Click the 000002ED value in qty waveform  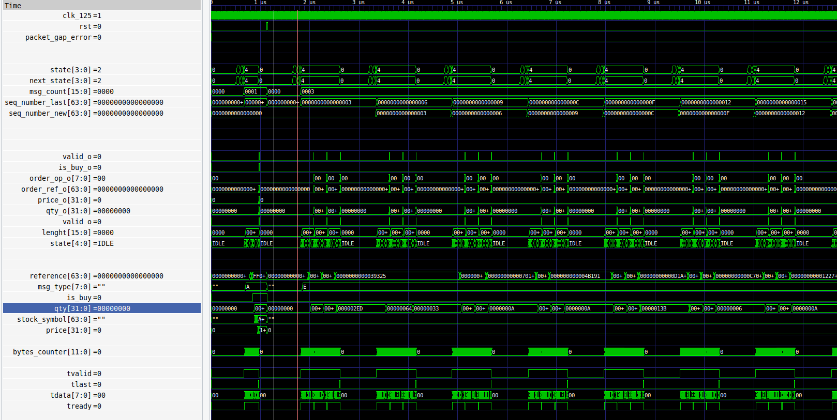[x=351, y=308]
